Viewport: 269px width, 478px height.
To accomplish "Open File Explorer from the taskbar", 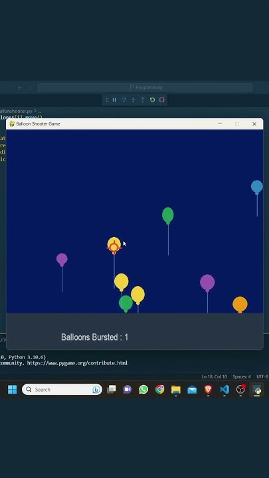I will click(x=175, y=390).
